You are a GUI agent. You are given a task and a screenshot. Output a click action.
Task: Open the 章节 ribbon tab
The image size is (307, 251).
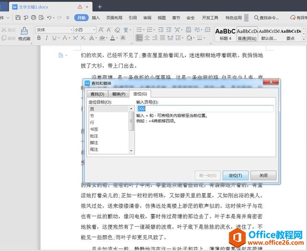point(176,18)
